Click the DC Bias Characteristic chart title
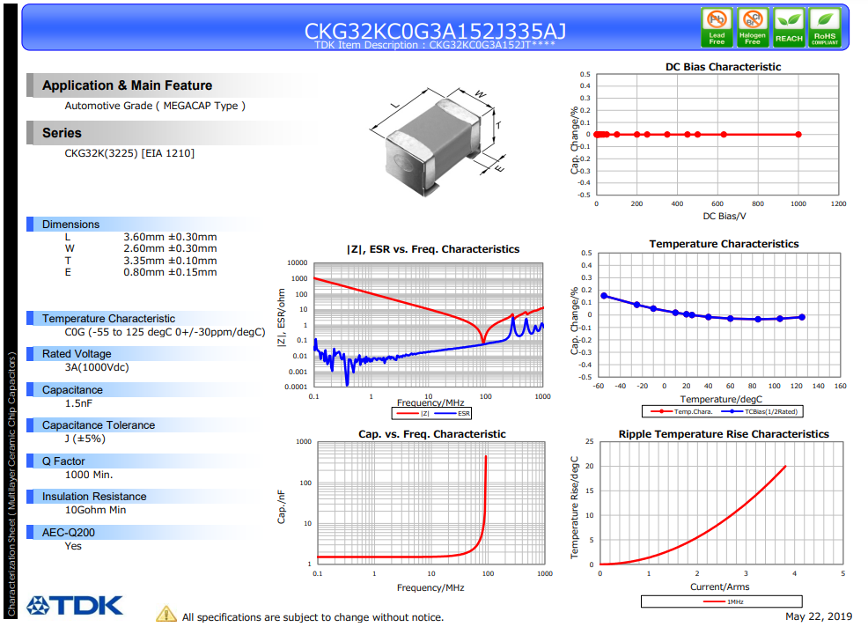The image size is (868, 627). (x=723, y=67)
